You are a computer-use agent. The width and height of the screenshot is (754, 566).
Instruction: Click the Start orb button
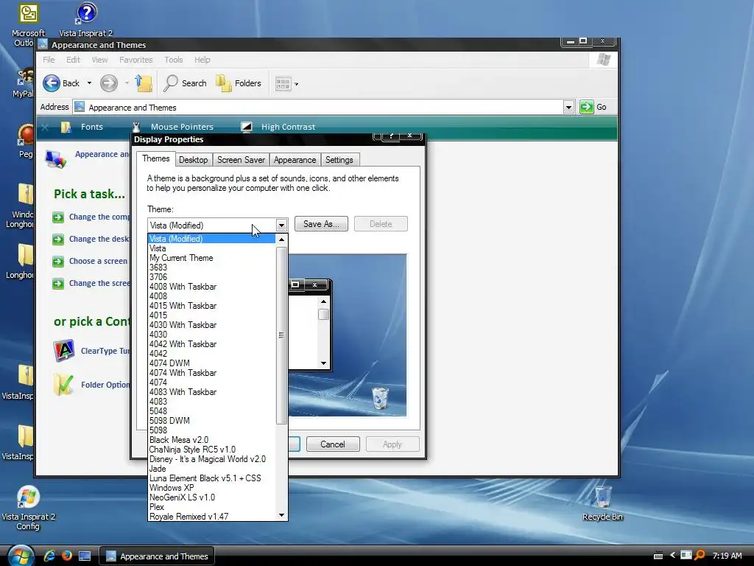pyautogui.click(x=20, y=556)
